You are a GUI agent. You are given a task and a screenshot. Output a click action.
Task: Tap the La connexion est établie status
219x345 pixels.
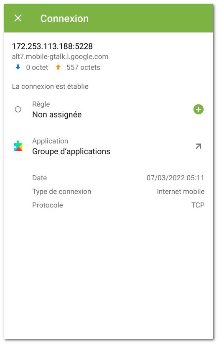50,87
